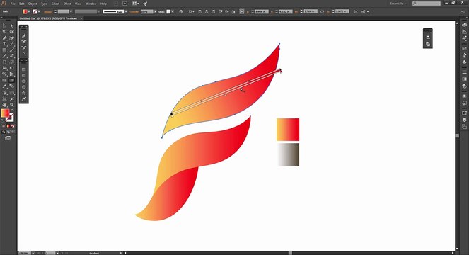Select the Artboard tool
This screenshot has width=469, height=255.
point(4,98)
